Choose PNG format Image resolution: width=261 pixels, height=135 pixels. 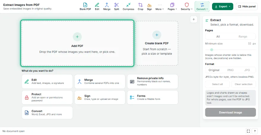[230, 70]
